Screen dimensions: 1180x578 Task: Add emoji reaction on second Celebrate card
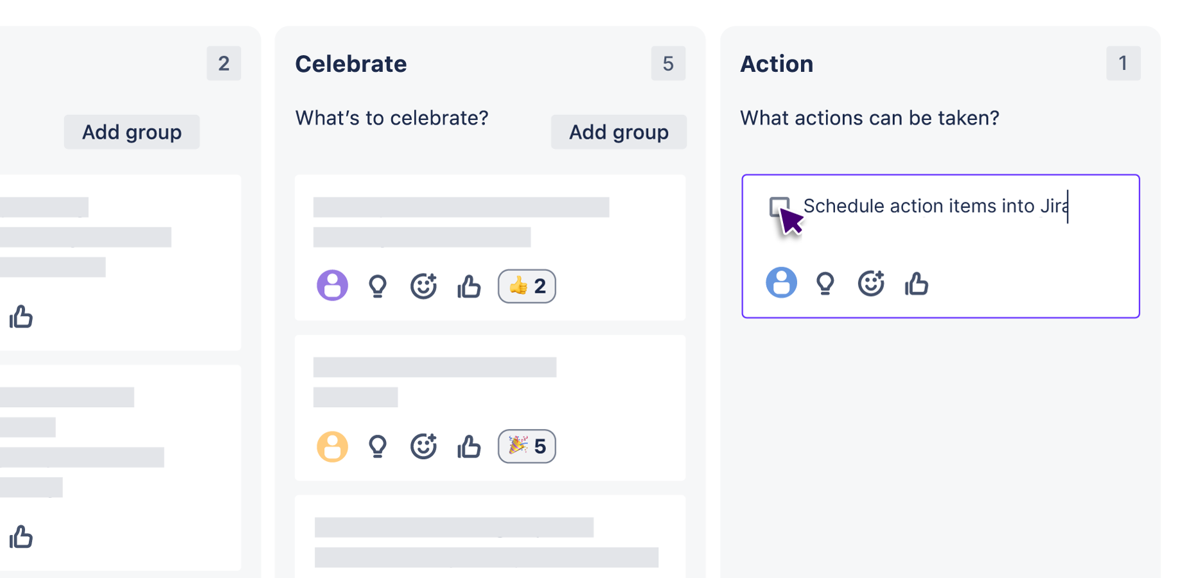click(x=423, y=446)
